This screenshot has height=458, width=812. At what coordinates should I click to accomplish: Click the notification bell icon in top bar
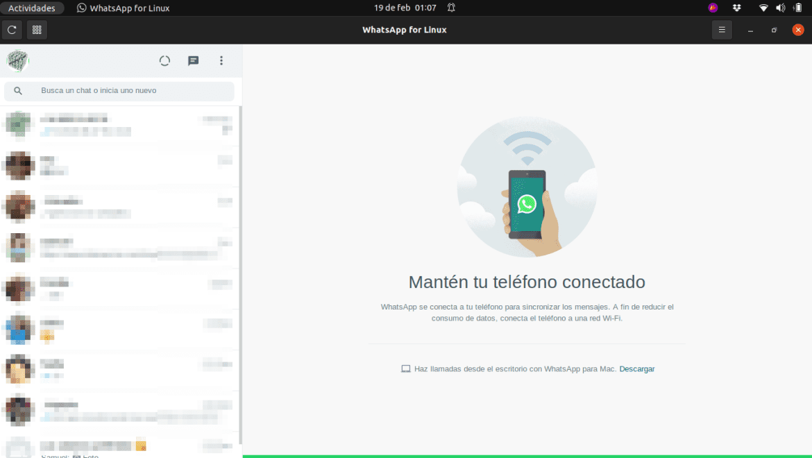pyautogui.click(x=451, y=8)
